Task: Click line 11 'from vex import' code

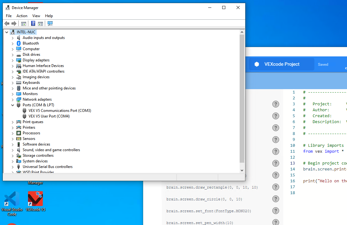Action: tap(323, 151)
